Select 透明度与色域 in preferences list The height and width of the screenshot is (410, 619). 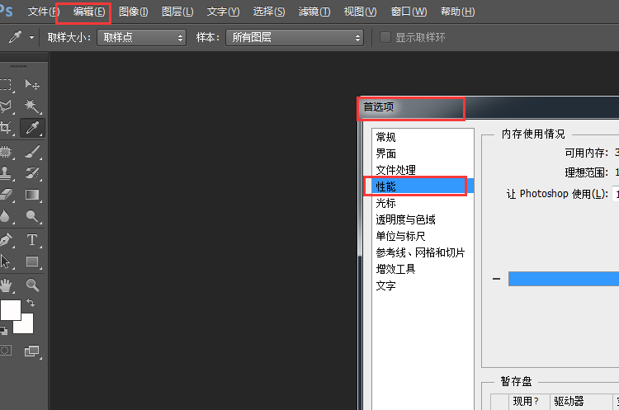coord(423,219)
